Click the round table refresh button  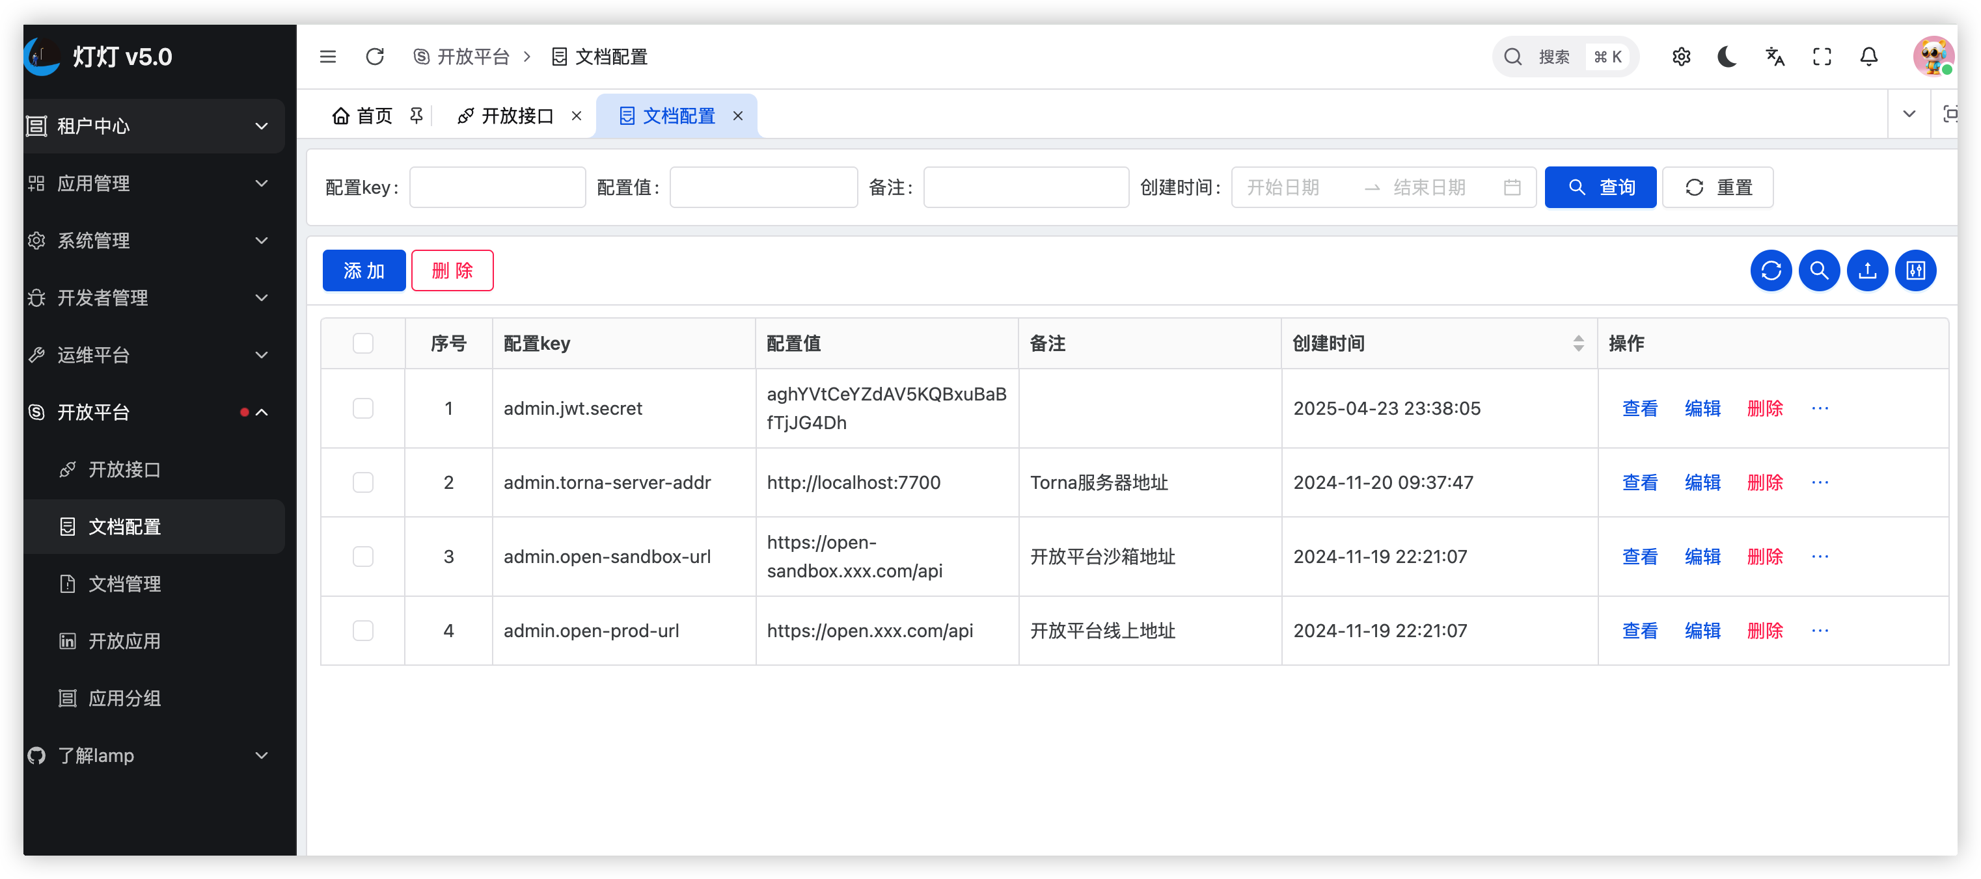1771,270
